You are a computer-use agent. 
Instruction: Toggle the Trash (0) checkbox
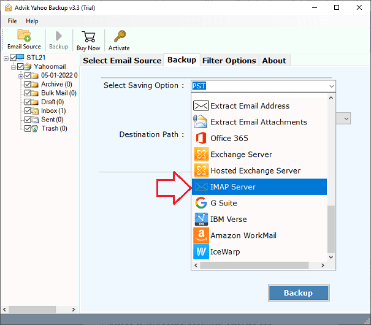click(28, 128)
